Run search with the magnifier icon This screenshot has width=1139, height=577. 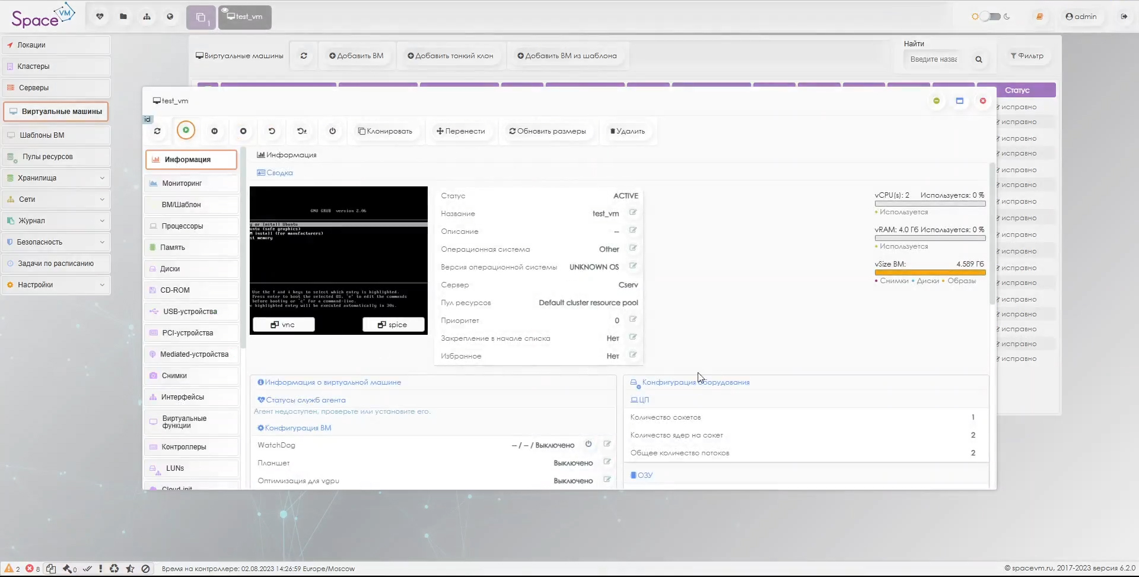click(x=979, y=59)
